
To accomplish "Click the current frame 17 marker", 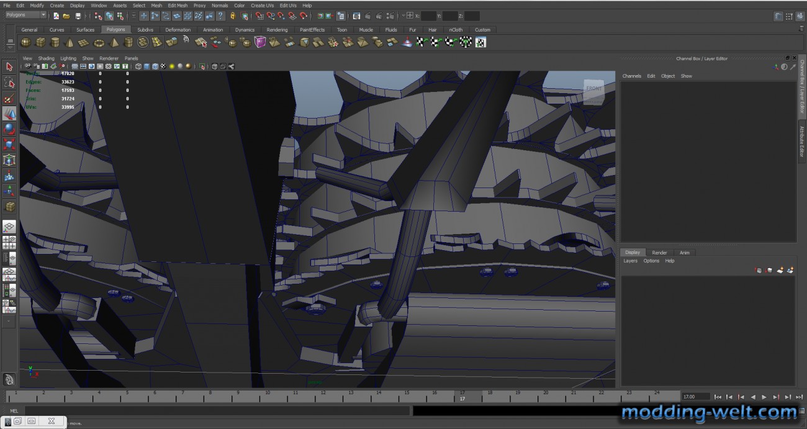I will pos(462,396).
